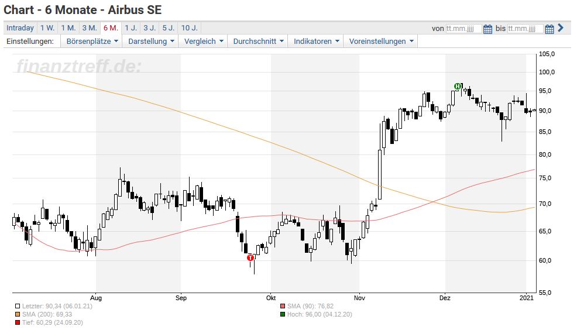
Task: Click the '85,0' y-axis value
Action: click(x=545, y=132)
